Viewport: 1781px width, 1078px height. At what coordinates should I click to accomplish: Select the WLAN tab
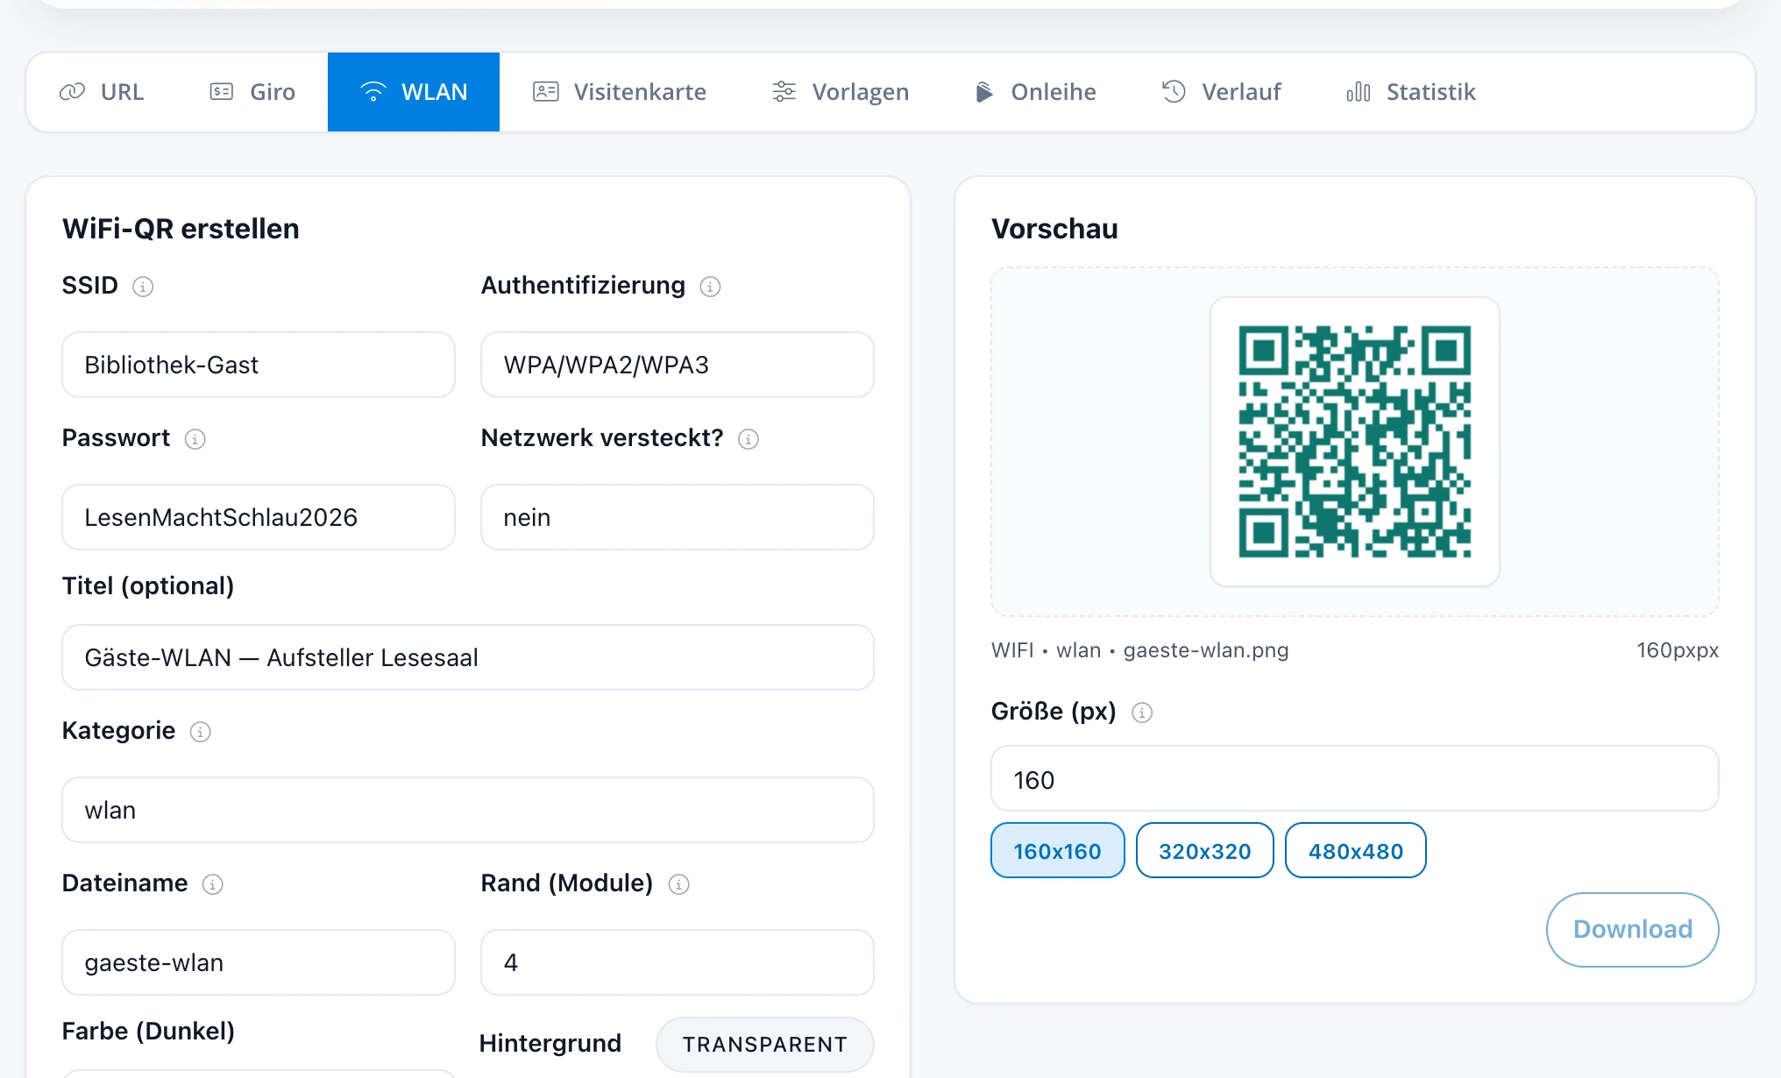pos(414,92)
